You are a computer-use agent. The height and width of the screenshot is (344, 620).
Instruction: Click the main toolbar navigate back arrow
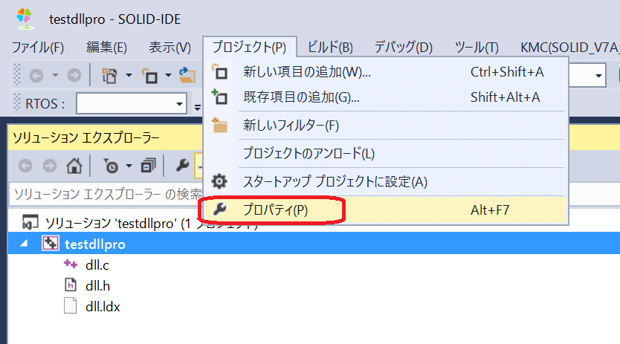[36, 75]
